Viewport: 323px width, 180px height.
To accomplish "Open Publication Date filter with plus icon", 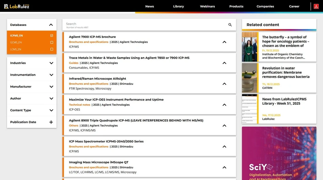I will point(51,122).
